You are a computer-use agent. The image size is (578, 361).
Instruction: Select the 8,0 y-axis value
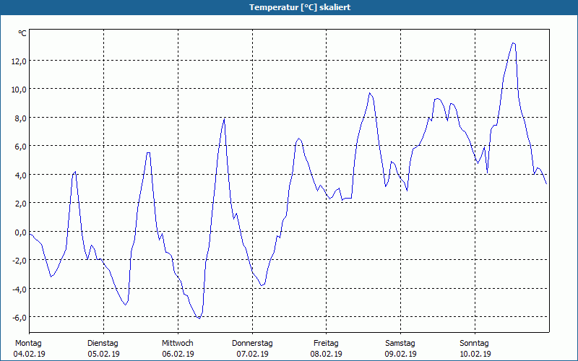20,118
